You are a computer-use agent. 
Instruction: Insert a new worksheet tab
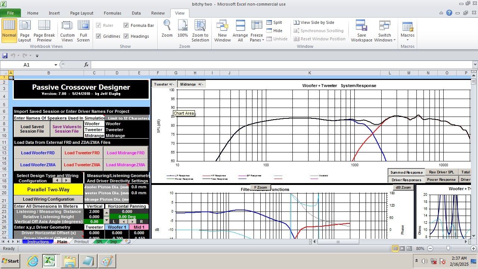pos(127,242)
